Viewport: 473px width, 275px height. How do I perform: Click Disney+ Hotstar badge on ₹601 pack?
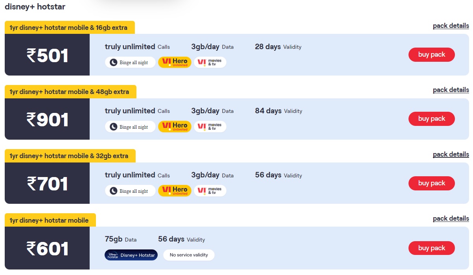pos(131,255)
